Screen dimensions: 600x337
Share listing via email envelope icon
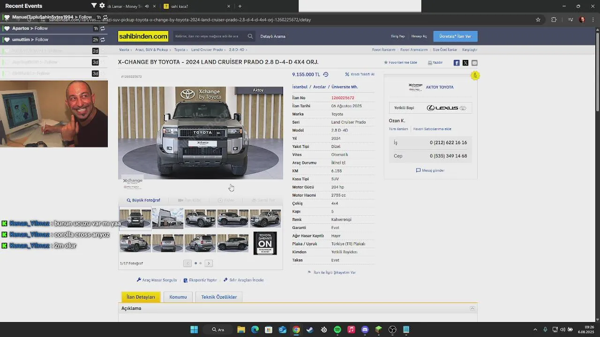pos(474,63)
